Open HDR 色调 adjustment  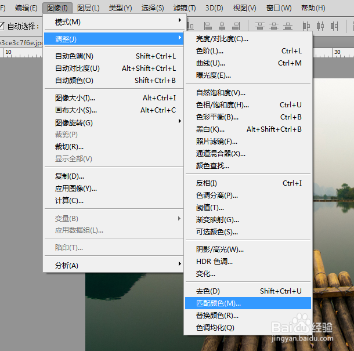[248, 262]
